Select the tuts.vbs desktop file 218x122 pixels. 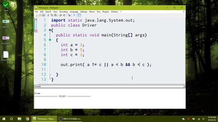[6, 24]
